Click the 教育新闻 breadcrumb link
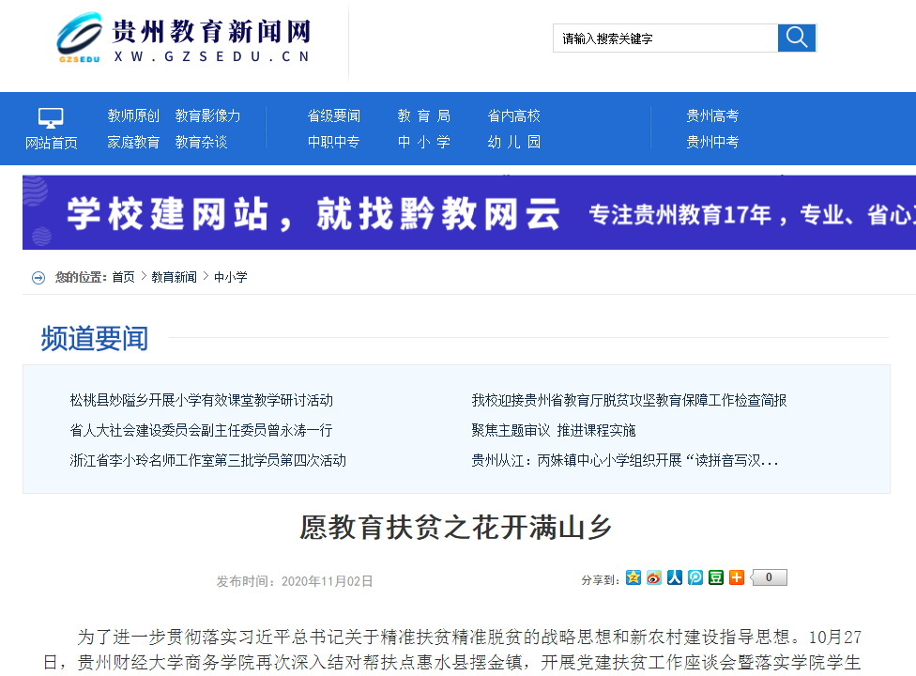 point(175,277)
